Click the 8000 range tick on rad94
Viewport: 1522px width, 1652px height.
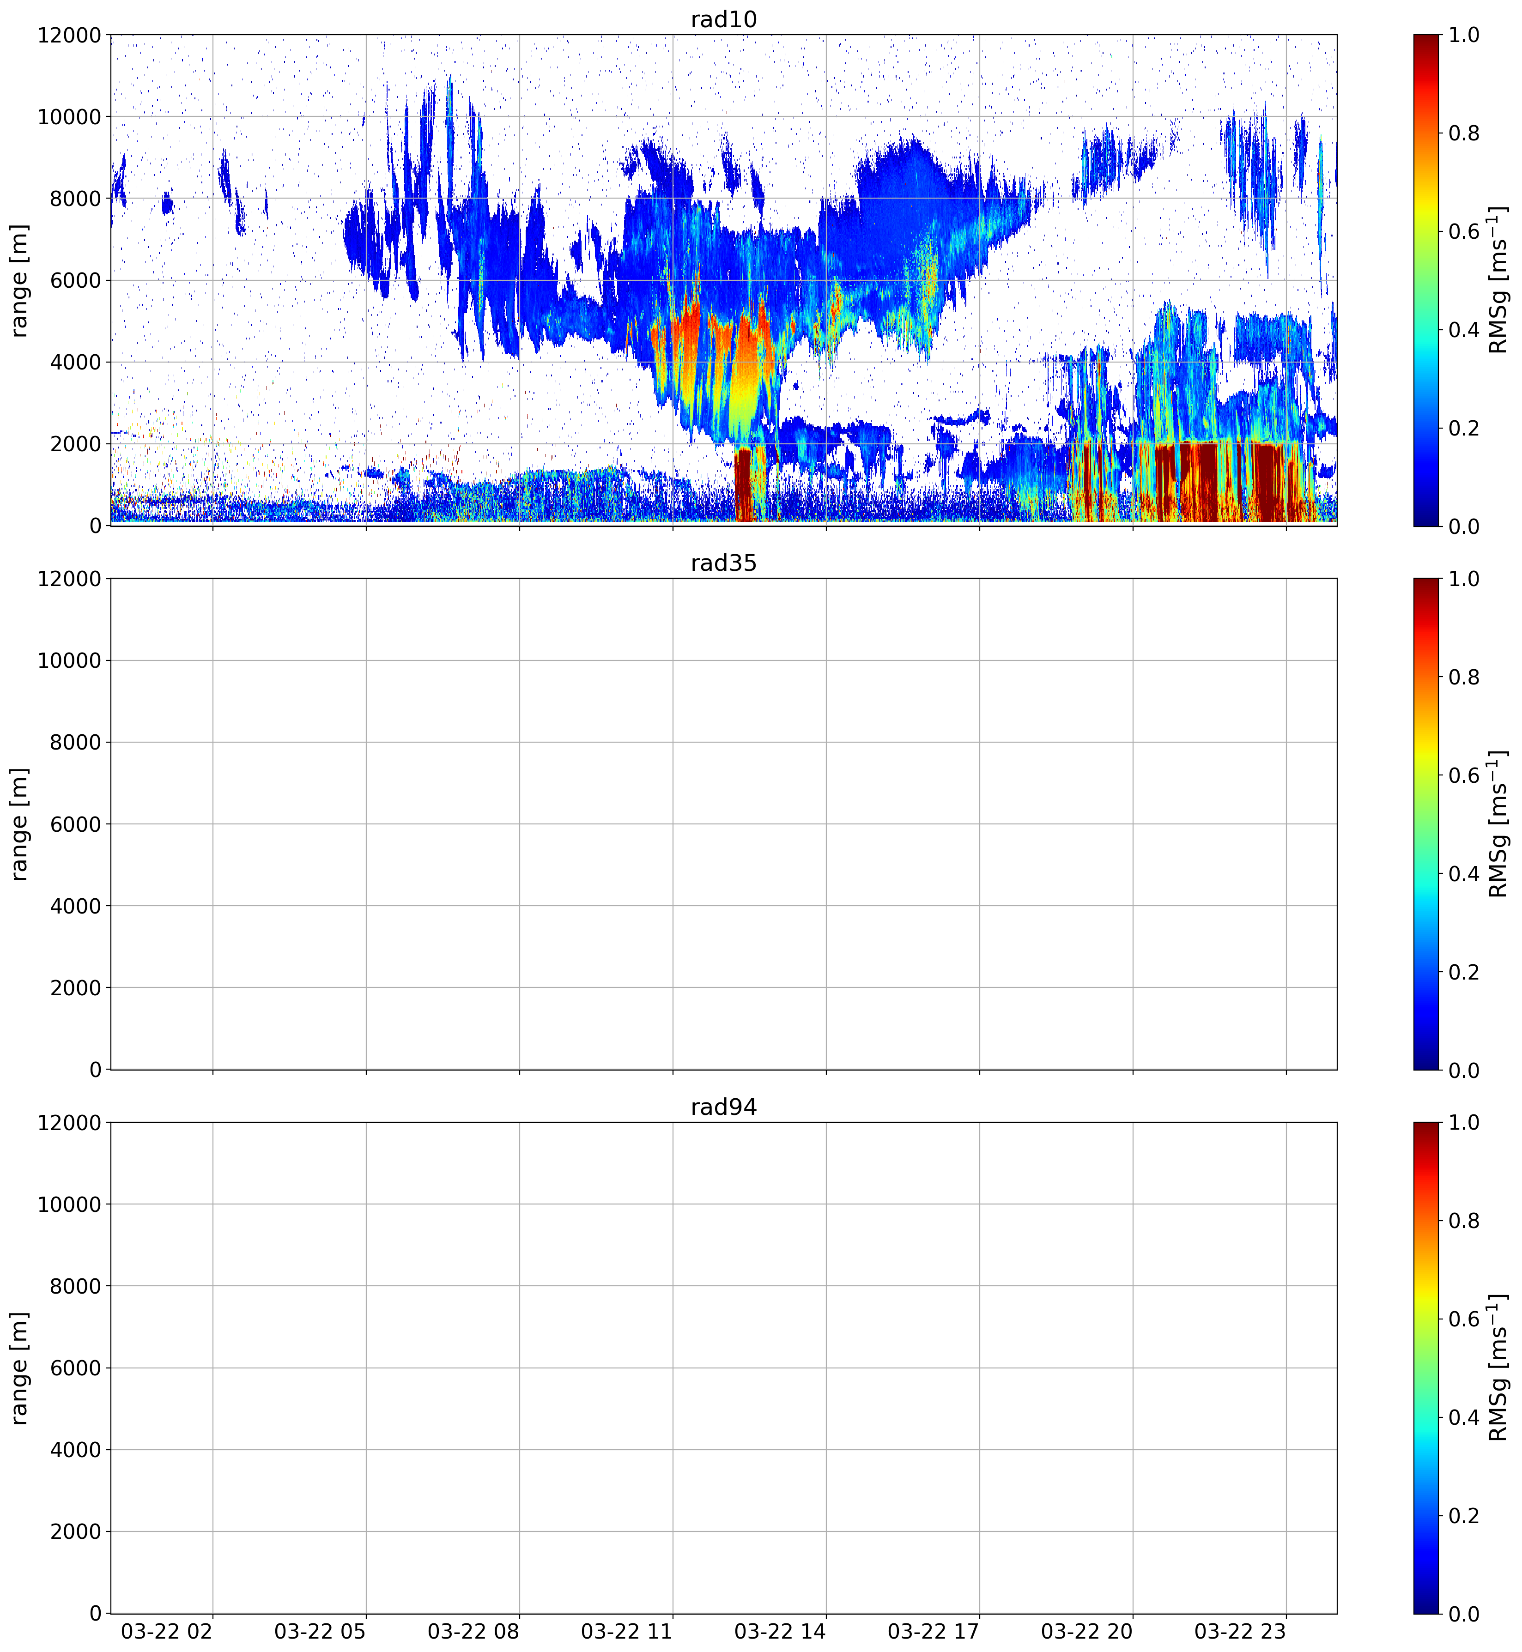click(x=76, y=1286)
